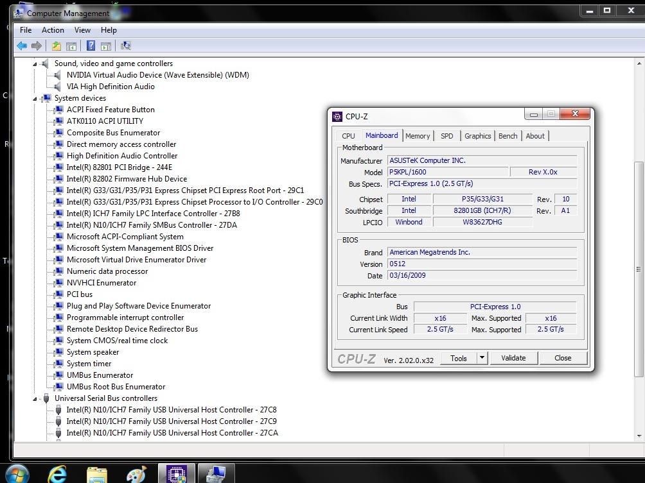
Task: Click the blue Help toolbar icon
Action: tap(91, 46)
